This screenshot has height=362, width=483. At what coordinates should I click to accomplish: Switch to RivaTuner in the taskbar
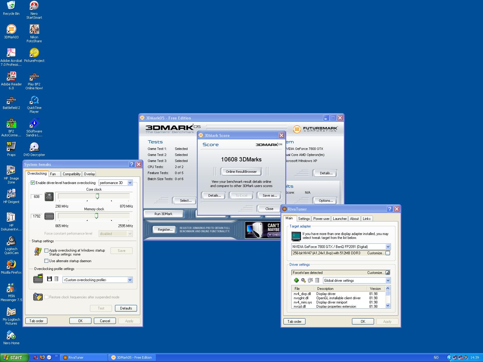pyautogui.click(x=84, y=357)
